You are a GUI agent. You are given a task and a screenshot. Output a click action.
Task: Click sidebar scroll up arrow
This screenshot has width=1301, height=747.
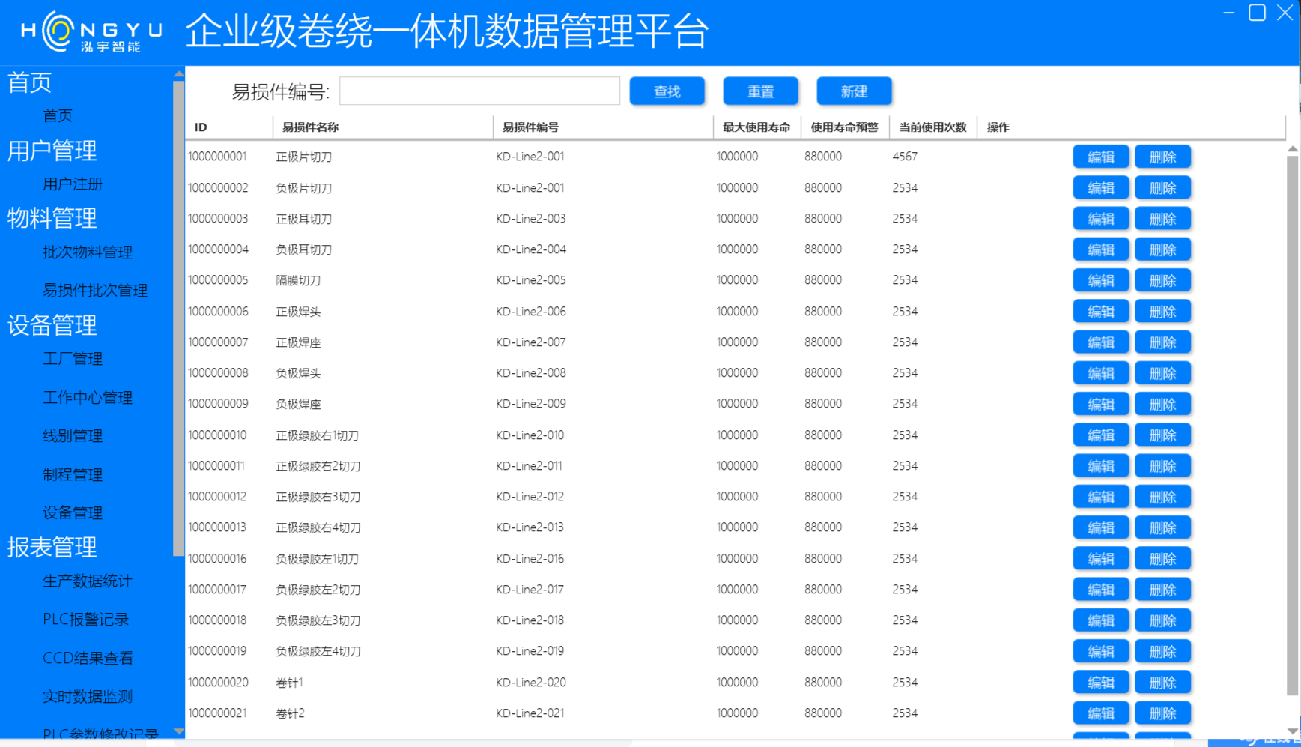(178, 74)
